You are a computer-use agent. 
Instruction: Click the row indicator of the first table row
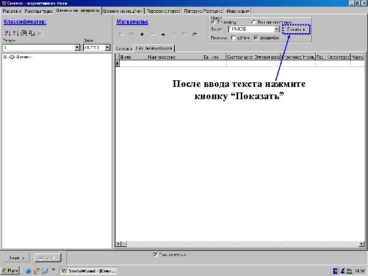118,63
